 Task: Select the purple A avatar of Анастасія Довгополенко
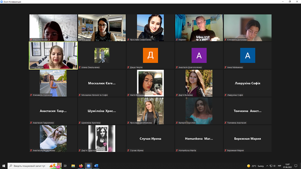[199, 55]
